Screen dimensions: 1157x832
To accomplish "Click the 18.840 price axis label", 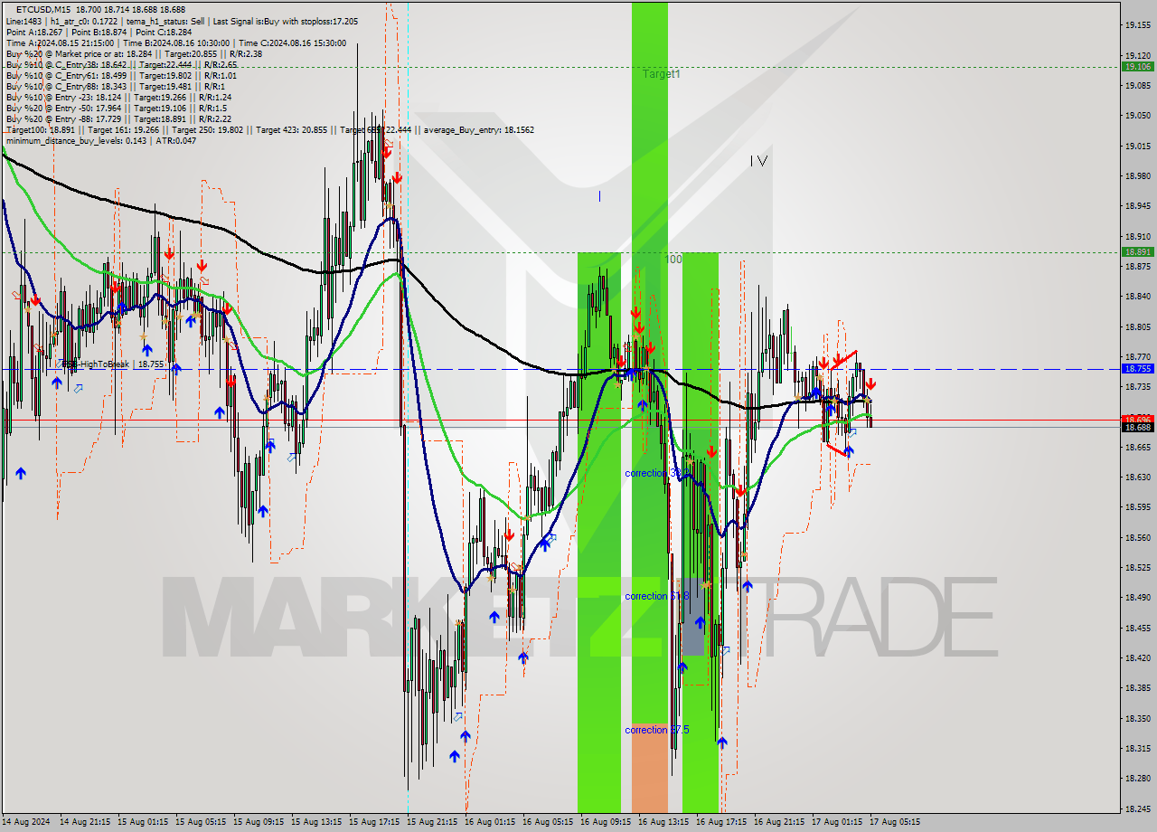I will pos(1137,296).
